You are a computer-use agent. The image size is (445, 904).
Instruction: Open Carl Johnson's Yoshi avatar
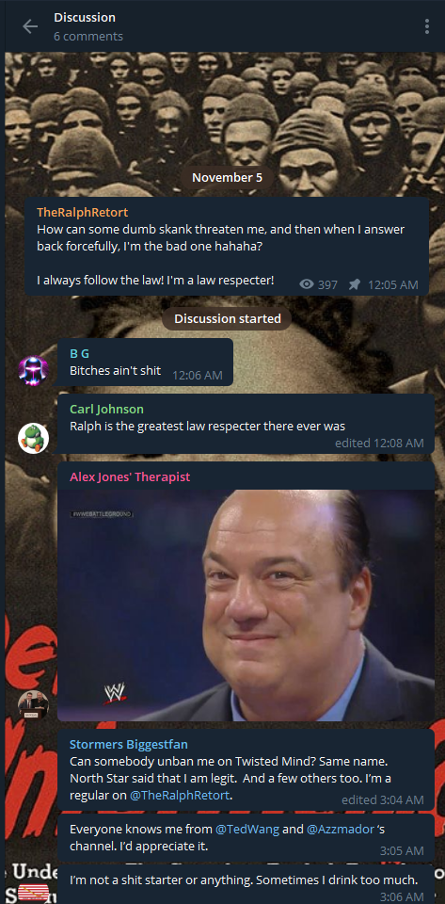pos(33,438)
